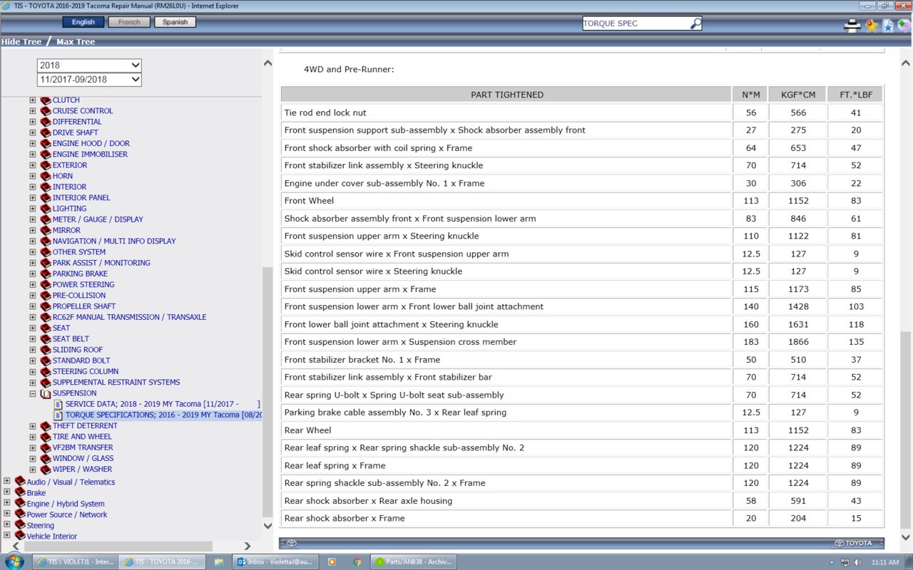
Task: Open the SUPPLEMENTAL RESTRAINT SYSTEMS section
Action: 116,383
